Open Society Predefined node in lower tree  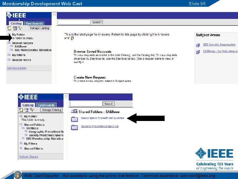pos(46,135)
